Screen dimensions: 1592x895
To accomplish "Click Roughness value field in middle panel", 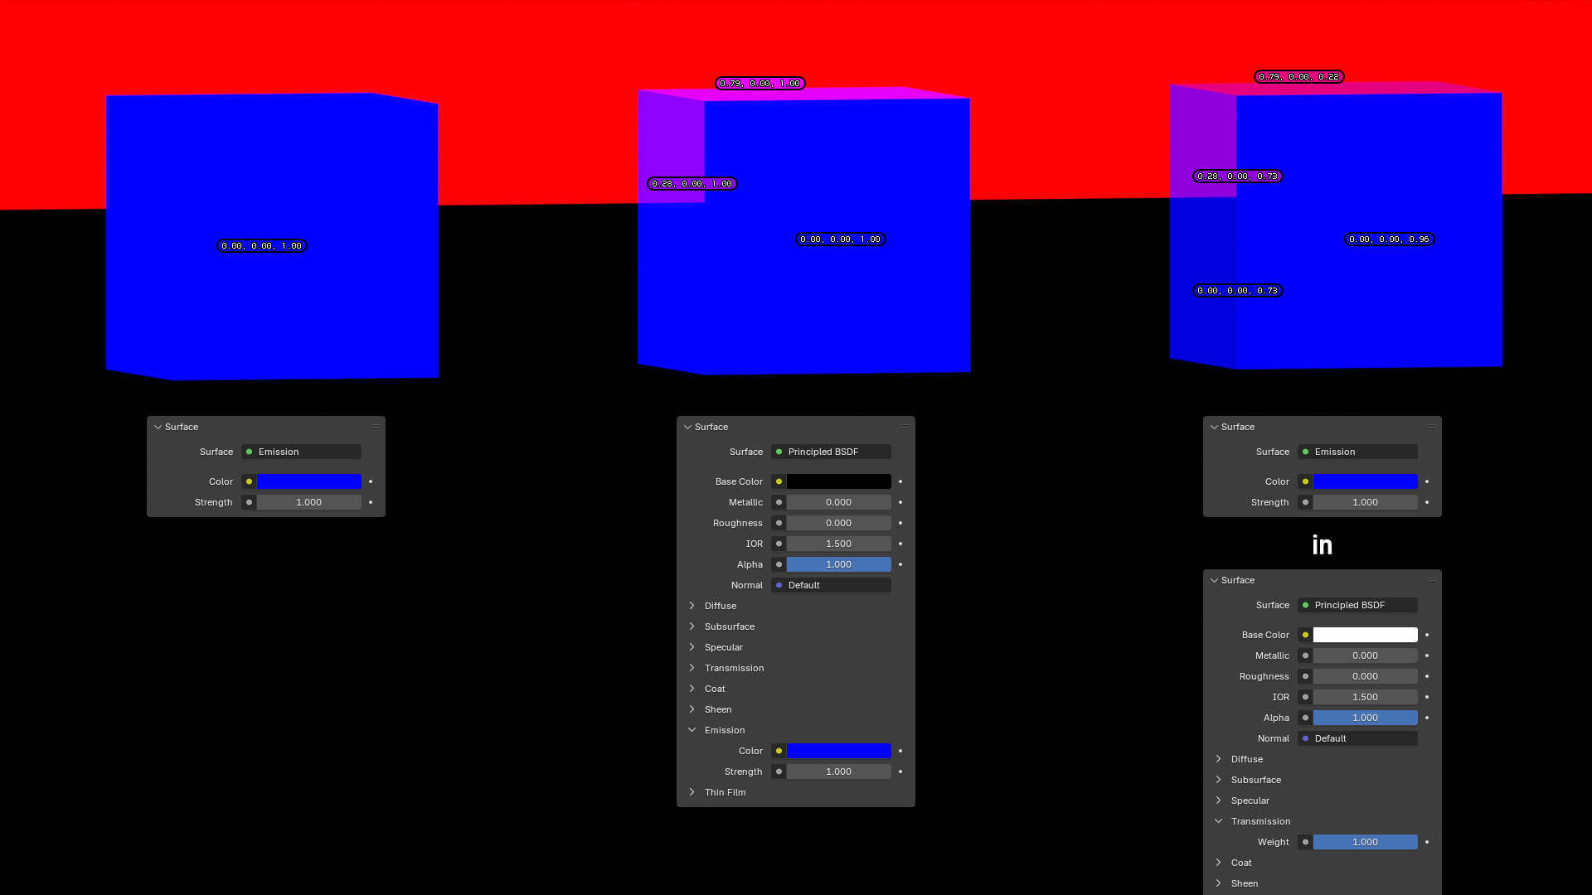I will [838, 523].
